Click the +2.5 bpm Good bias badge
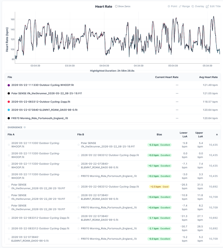 (x=159, y=187)
